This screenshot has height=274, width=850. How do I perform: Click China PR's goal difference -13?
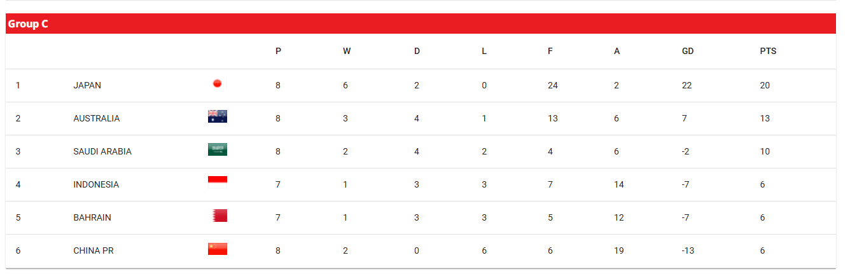(x=688, y=250)
